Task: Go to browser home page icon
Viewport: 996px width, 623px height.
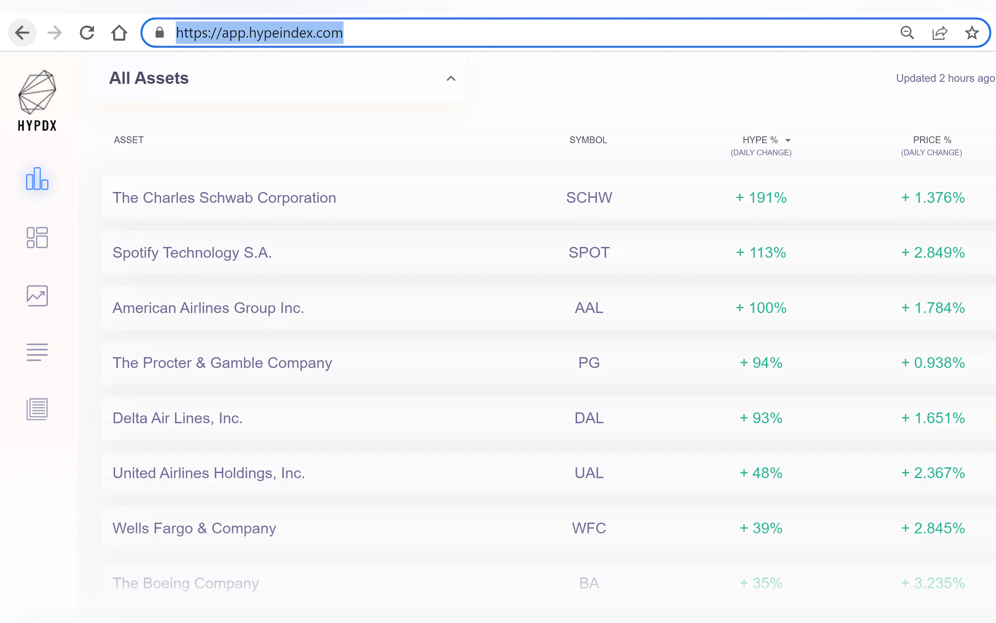Action: point(120,33)
